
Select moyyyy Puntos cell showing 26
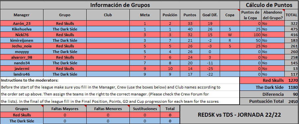click(x=190, y=52)
